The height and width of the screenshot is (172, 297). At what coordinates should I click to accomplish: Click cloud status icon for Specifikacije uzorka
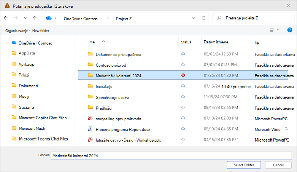[x=183, y=96]
